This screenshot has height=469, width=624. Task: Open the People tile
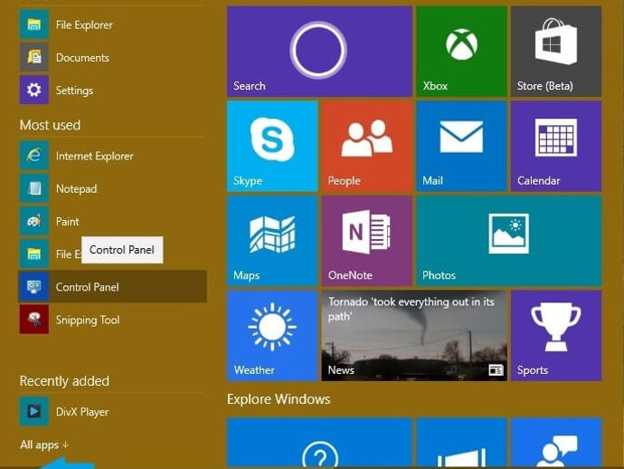(367, 147)
